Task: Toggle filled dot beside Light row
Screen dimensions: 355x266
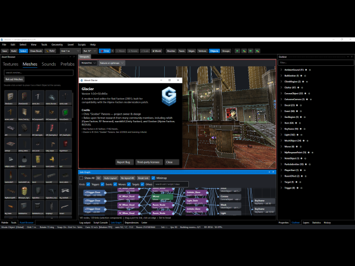Action: click(x=297, y=135)
